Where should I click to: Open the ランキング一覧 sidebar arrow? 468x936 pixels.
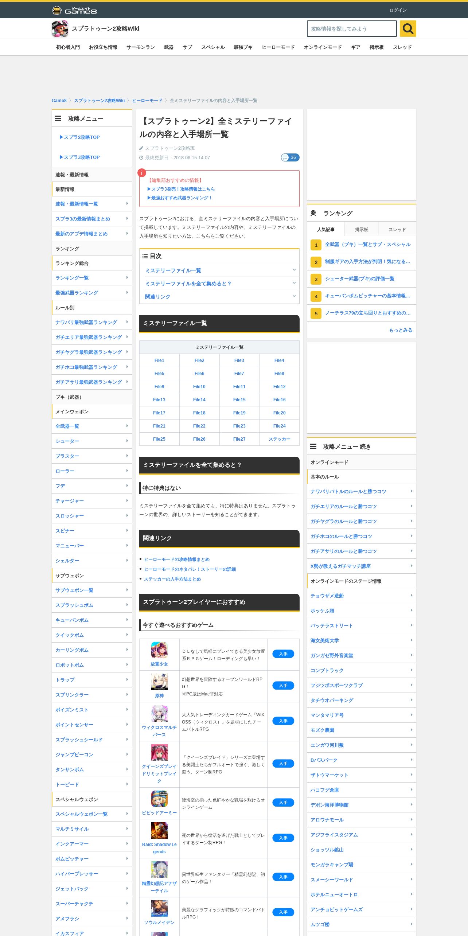click(x=127, y=278)
